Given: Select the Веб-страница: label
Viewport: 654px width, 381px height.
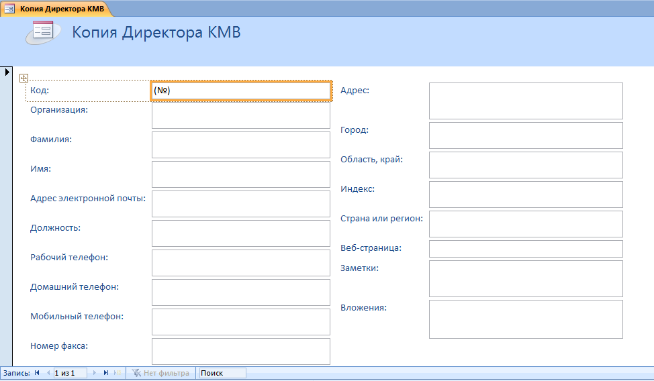Looking at the screenshot, I should point(371,248).
